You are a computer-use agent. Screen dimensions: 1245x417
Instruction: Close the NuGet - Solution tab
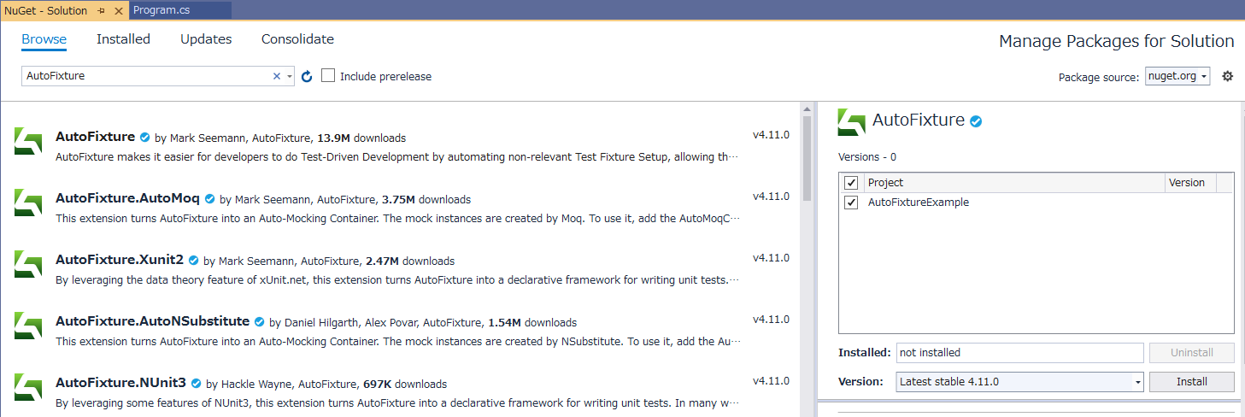click(x=118, y=10)
